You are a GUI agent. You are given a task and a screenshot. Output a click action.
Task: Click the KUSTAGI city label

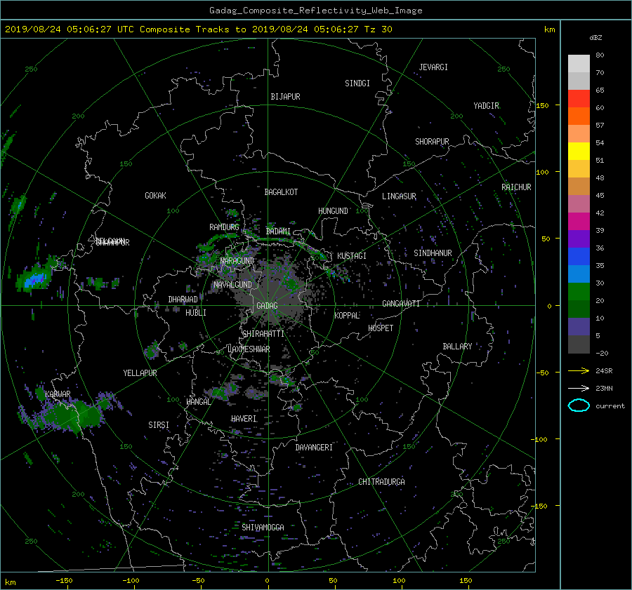click(x=352, y=256)
